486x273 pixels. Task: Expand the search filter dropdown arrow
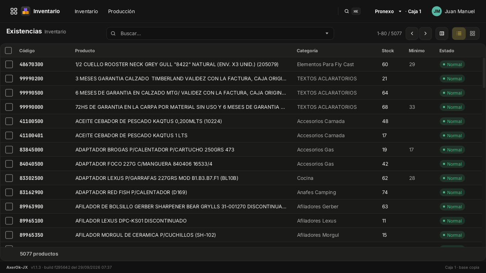pos(327,33)
